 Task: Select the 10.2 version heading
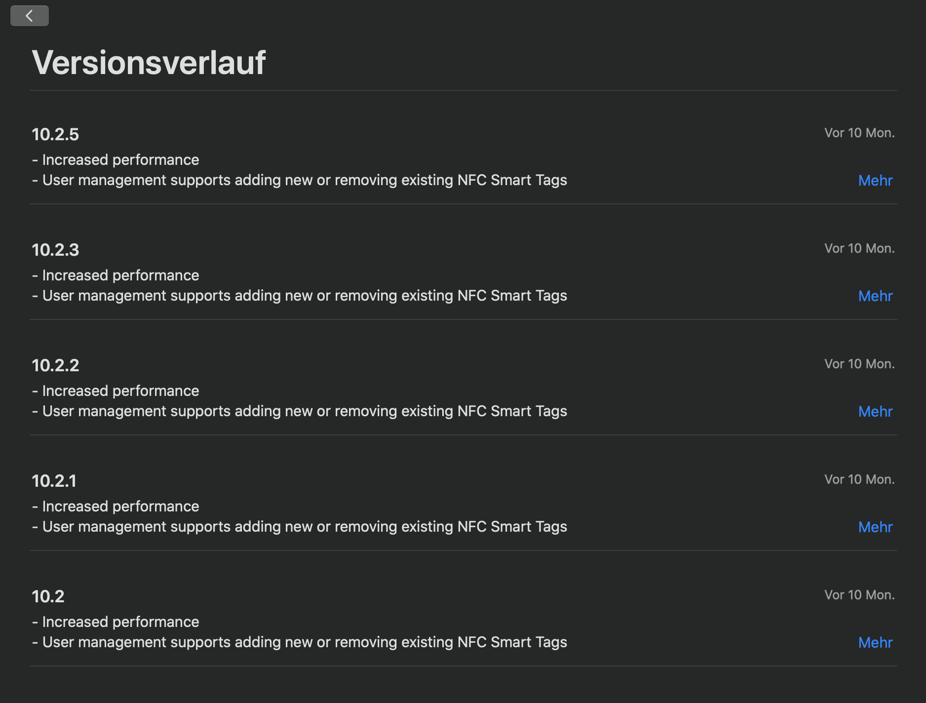click(x=48, y=596)
